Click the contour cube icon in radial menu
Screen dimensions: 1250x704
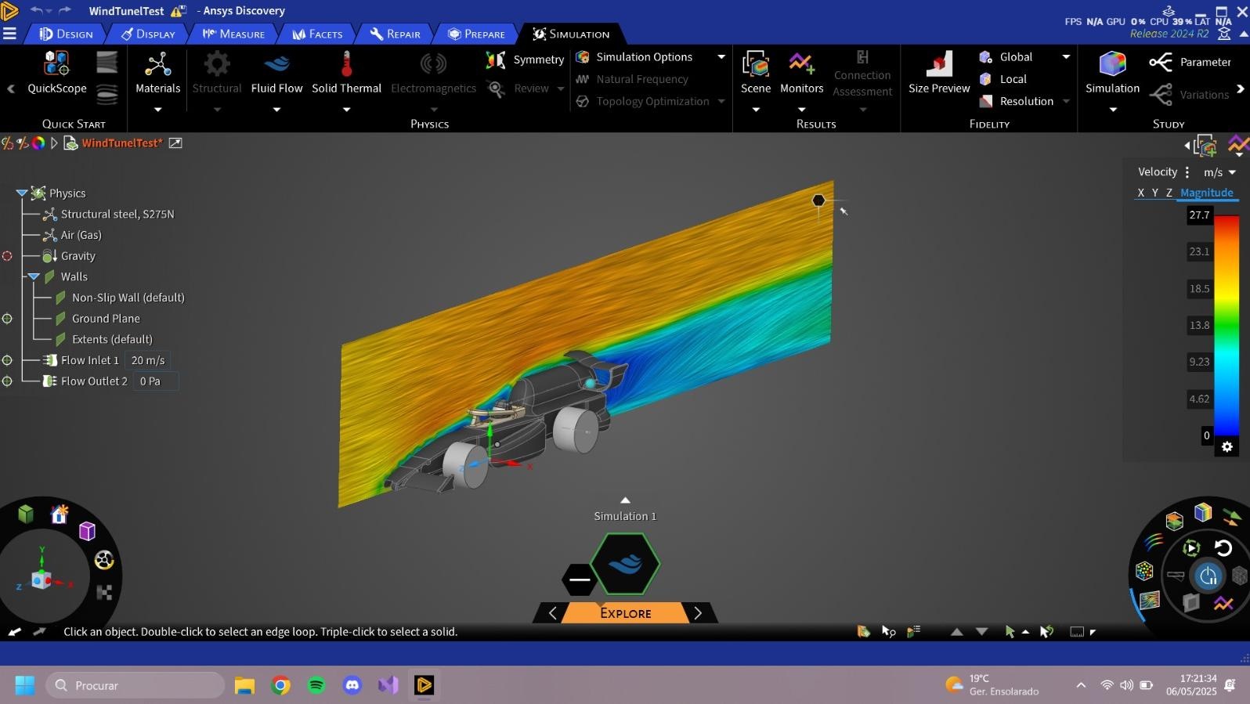1203,513
